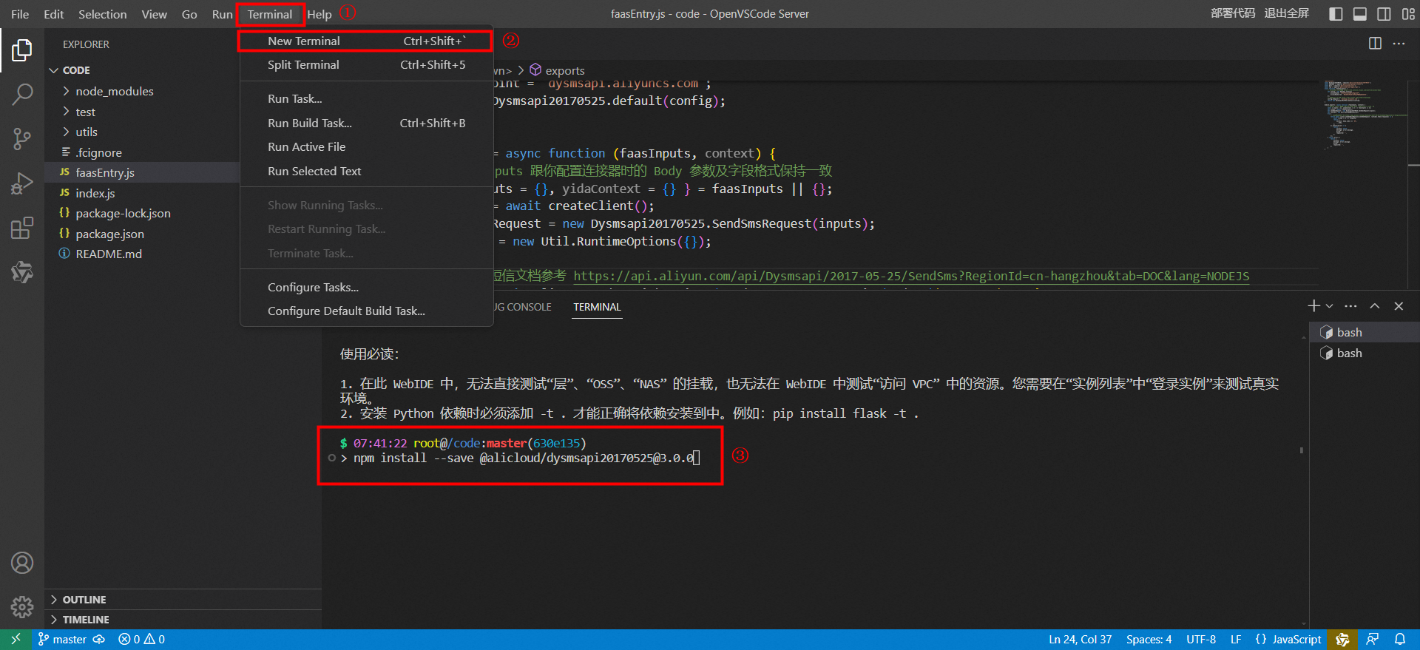Expand the TIMELINE section
The image size is (1420, 650).
(183, 620)
